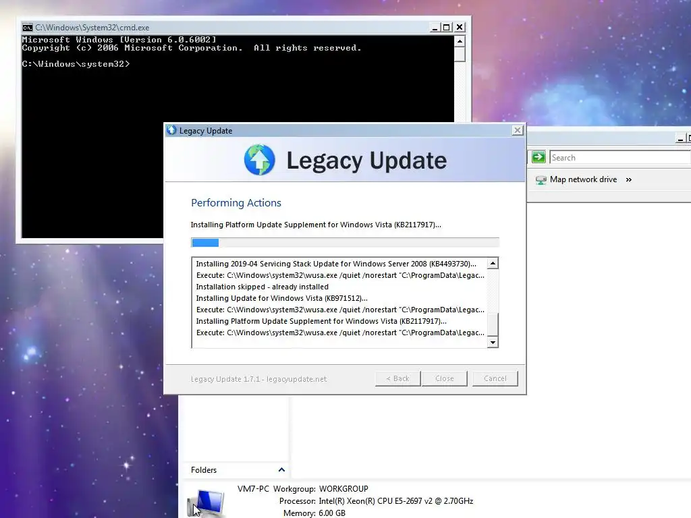The image size is (691, 518).
Task: Click the Cancel button in Legacy Update
Action: 495,378
